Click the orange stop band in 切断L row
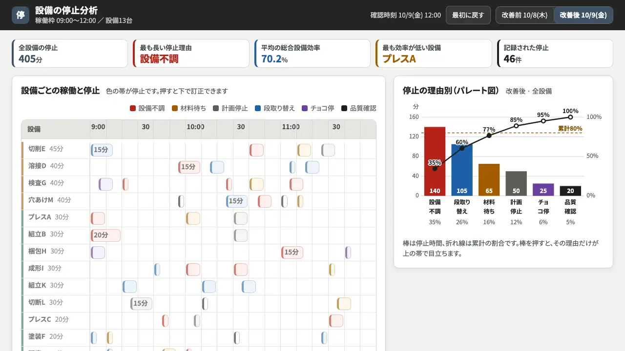 click(x=344, y=304)
